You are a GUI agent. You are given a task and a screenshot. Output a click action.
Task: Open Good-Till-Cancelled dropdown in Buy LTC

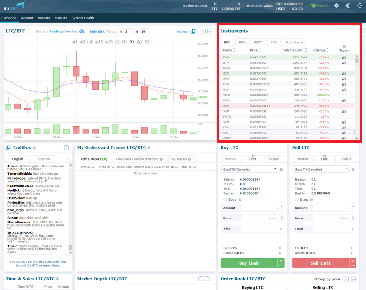tap(249, 169)
